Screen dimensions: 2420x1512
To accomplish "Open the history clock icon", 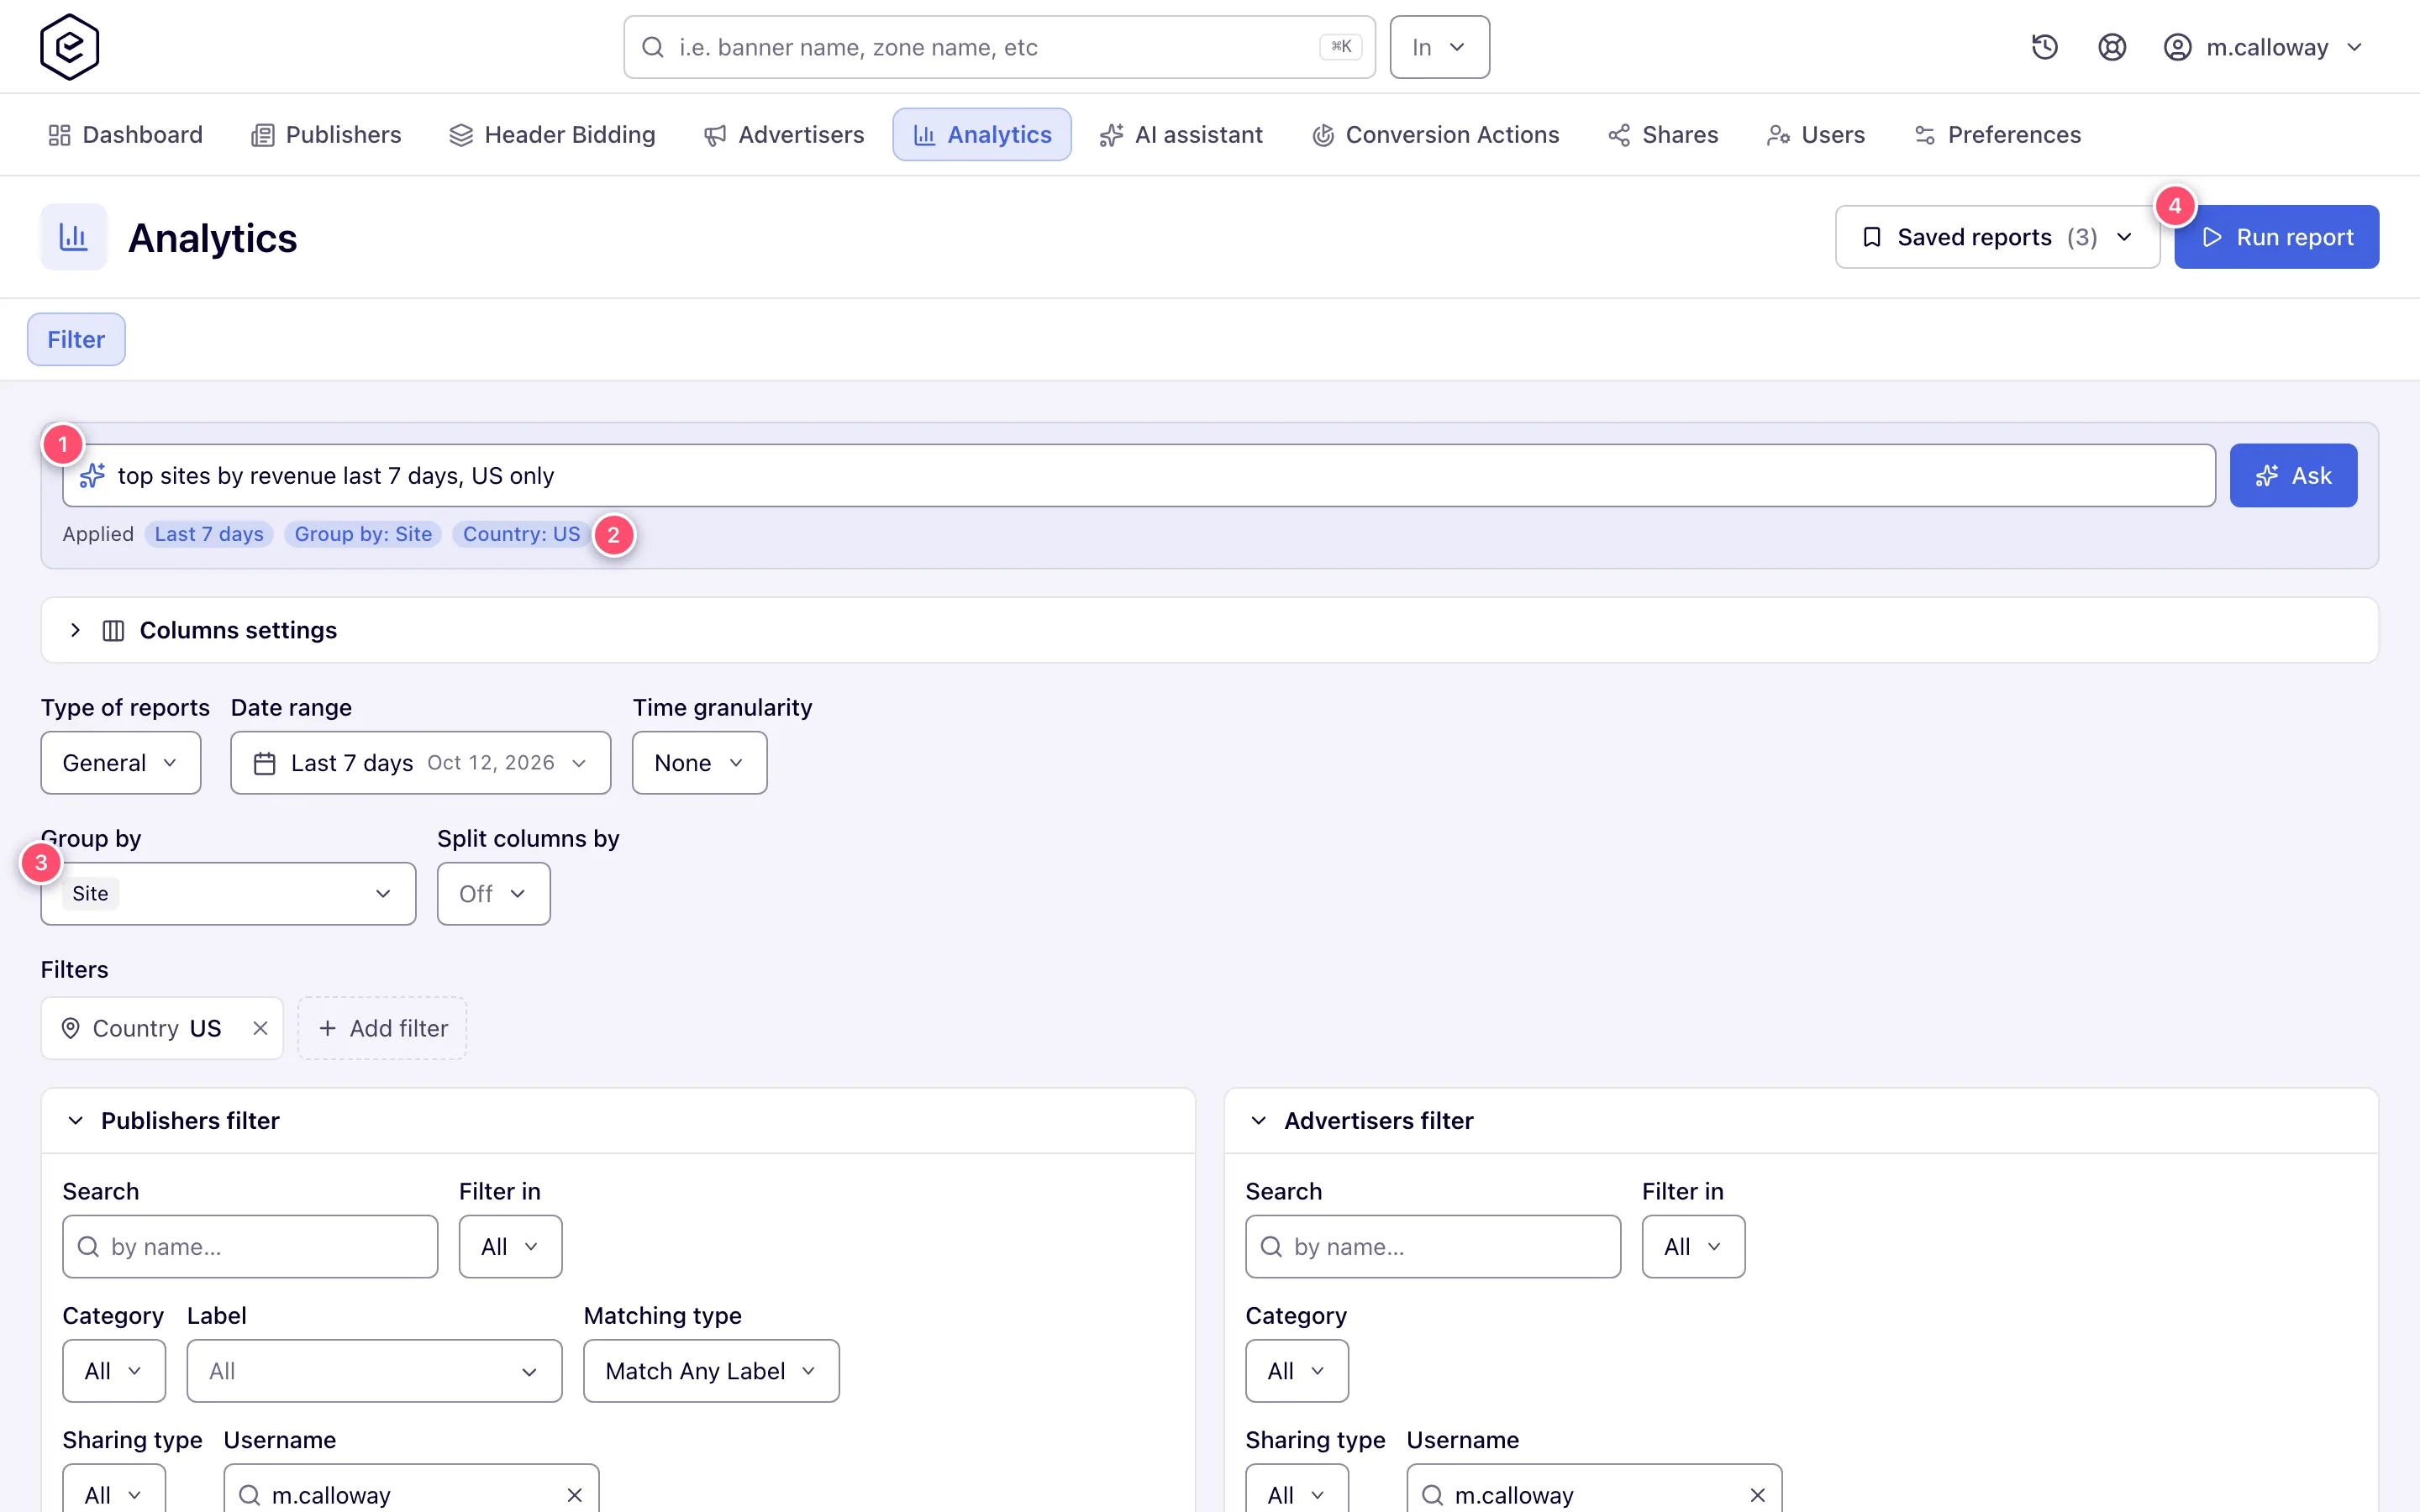I will click(2044, 47).
